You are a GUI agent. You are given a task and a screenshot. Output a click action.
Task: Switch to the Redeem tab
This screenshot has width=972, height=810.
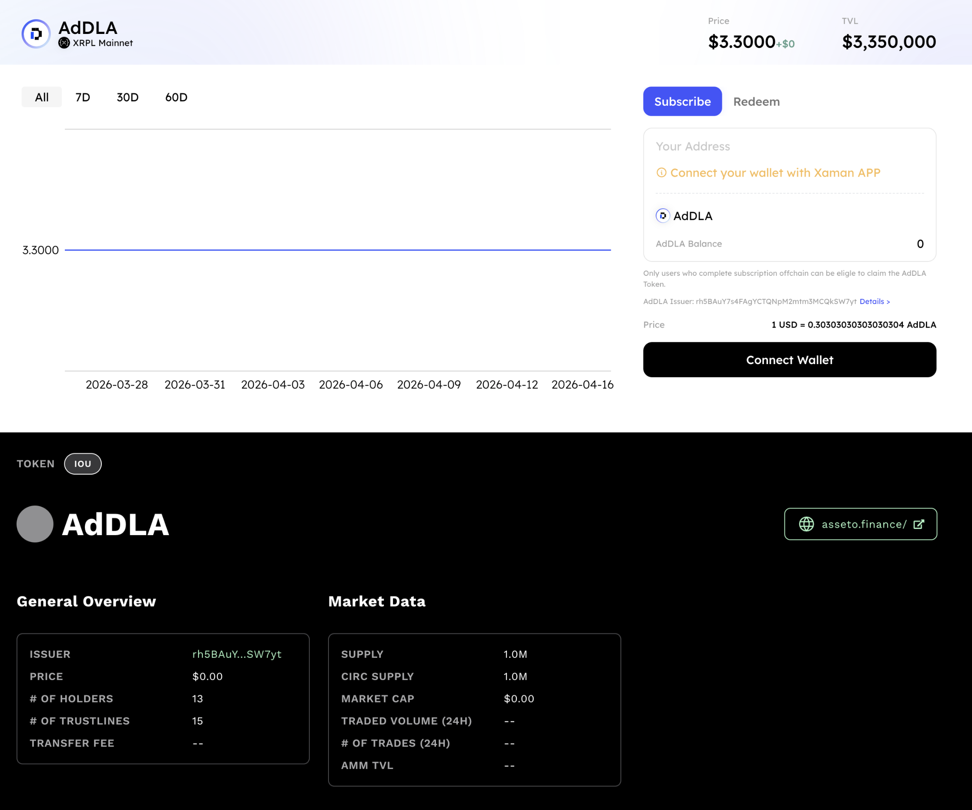click(756, 102)
